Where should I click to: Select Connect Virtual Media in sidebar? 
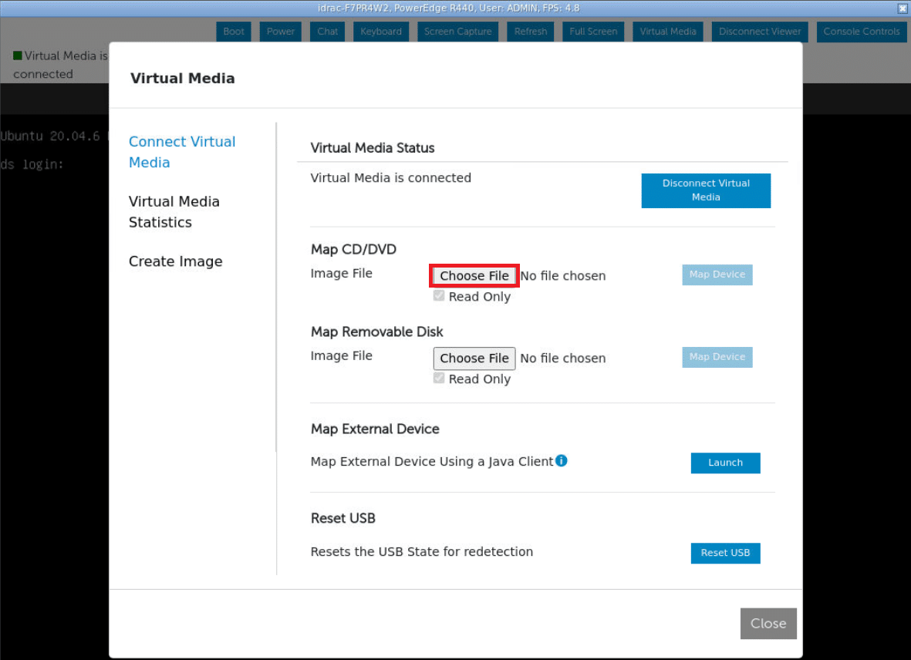tap(182, 152)
